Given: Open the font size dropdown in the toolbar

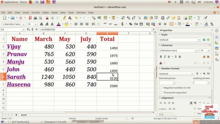Looking at the screenshot, I should click(36, 24).
